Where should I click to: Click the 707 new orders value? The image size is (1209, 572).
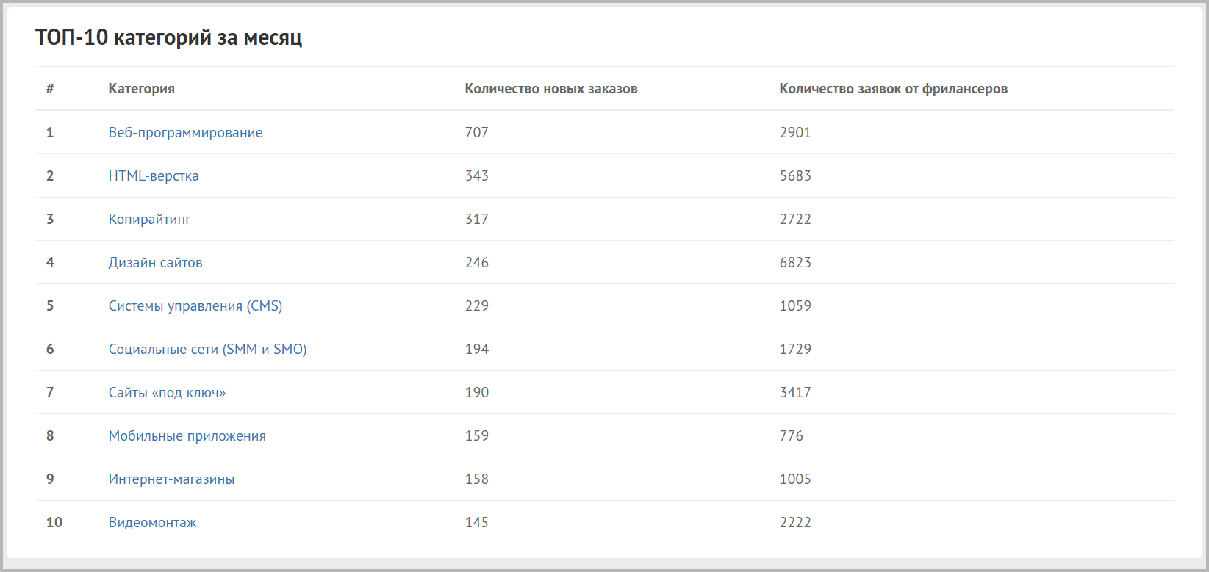tap(476, 133)
